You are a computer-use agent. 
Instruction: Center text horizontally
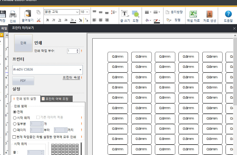click(101, 20)
